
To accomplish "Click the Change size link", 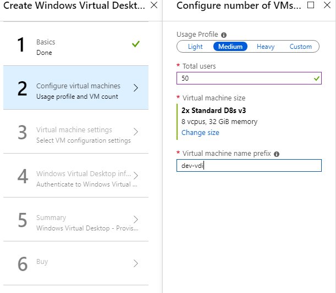I will click(200, 133).
